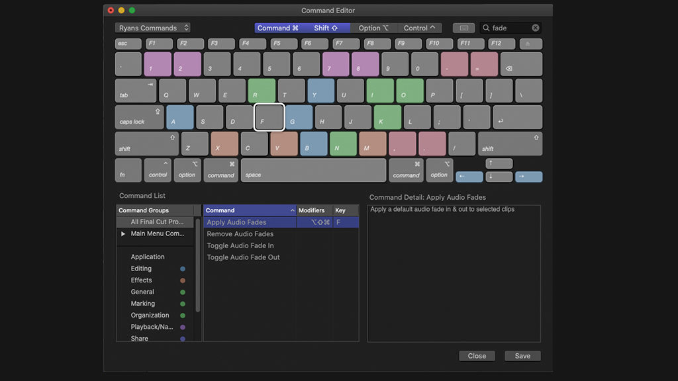
Task: Clear the fade search text
Action: tap(536, 28)
